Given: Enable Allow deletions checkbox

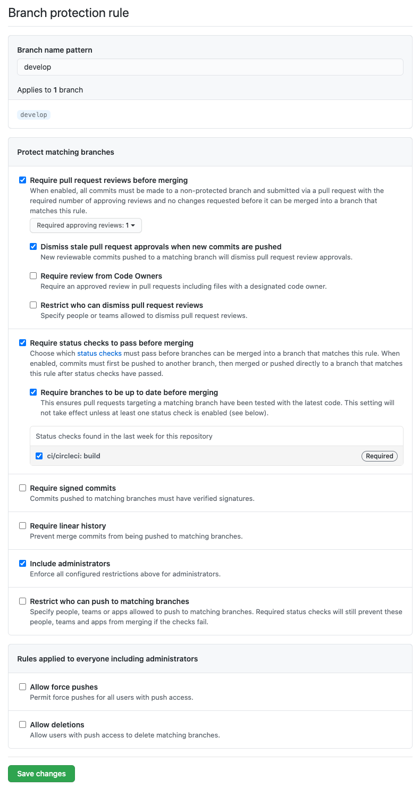Looking at the screenshot, I should 22,725.
